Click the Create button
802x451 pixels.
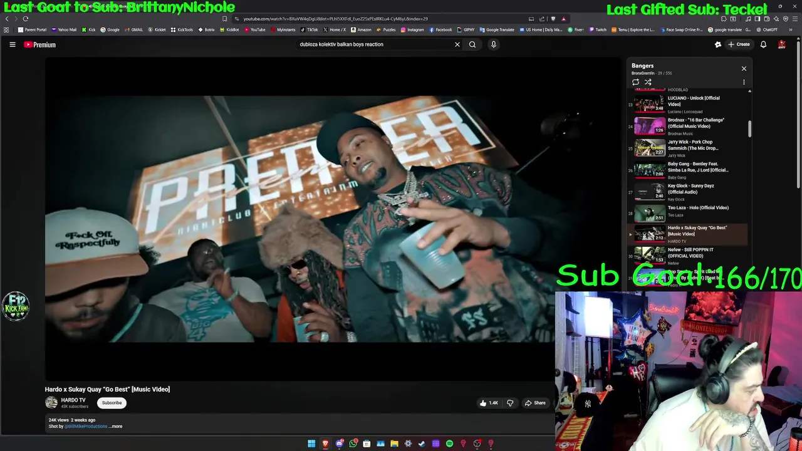[739, 44]
